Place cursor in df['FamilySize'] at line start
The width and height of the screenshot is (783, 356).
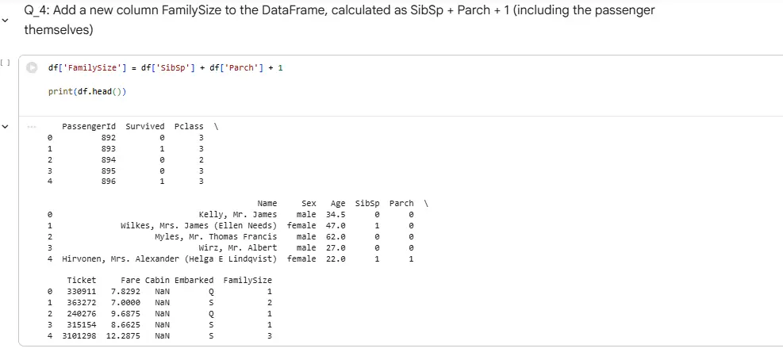pos(49,67)
